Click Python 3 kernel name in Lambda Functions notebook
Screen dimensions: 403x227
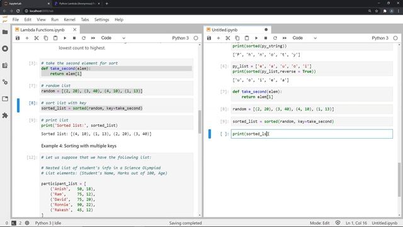click(x=181, y=38)
